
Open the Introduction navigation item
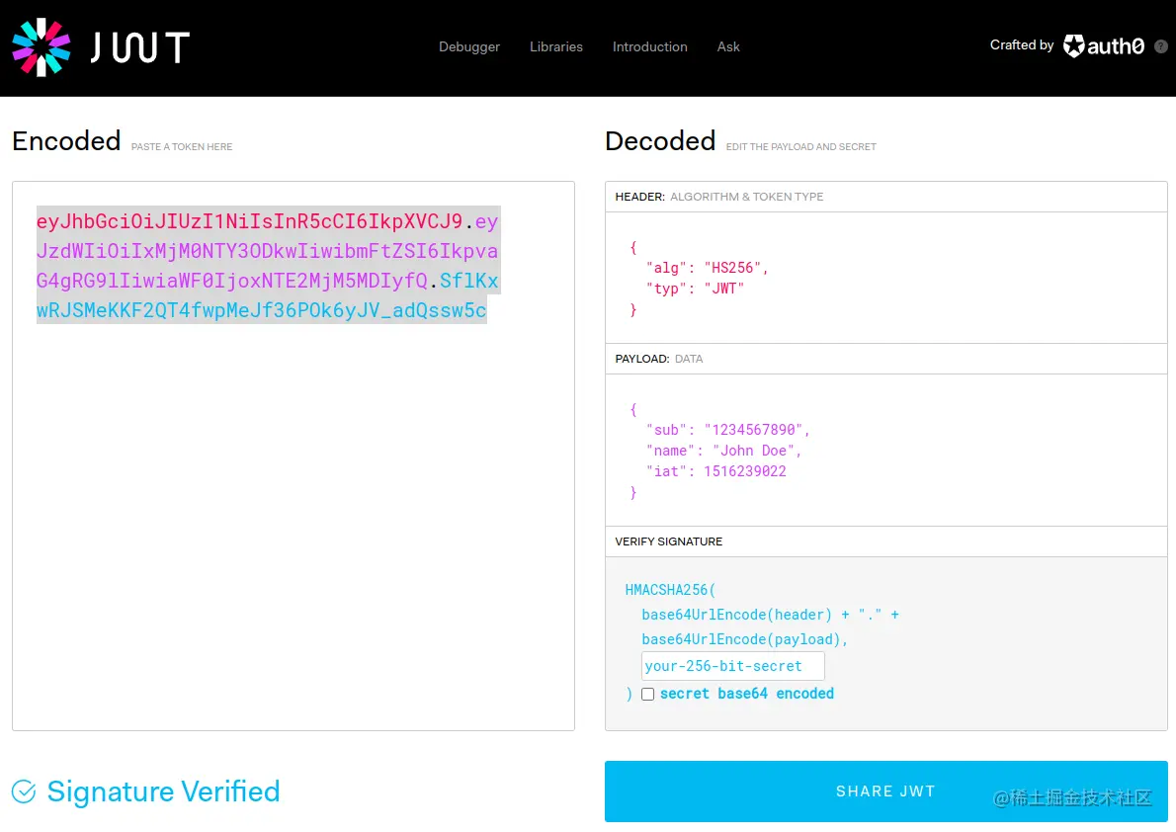click(649, 46)
